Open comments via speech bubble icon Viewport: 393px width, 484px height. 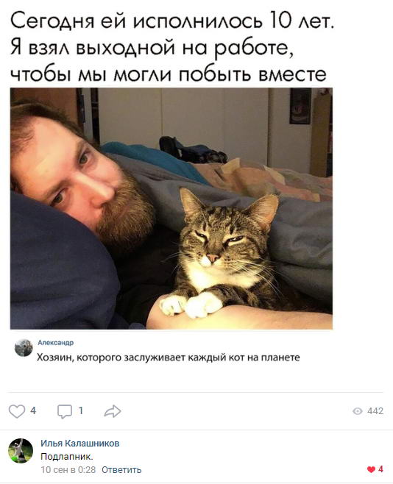(x=65, y=411)
